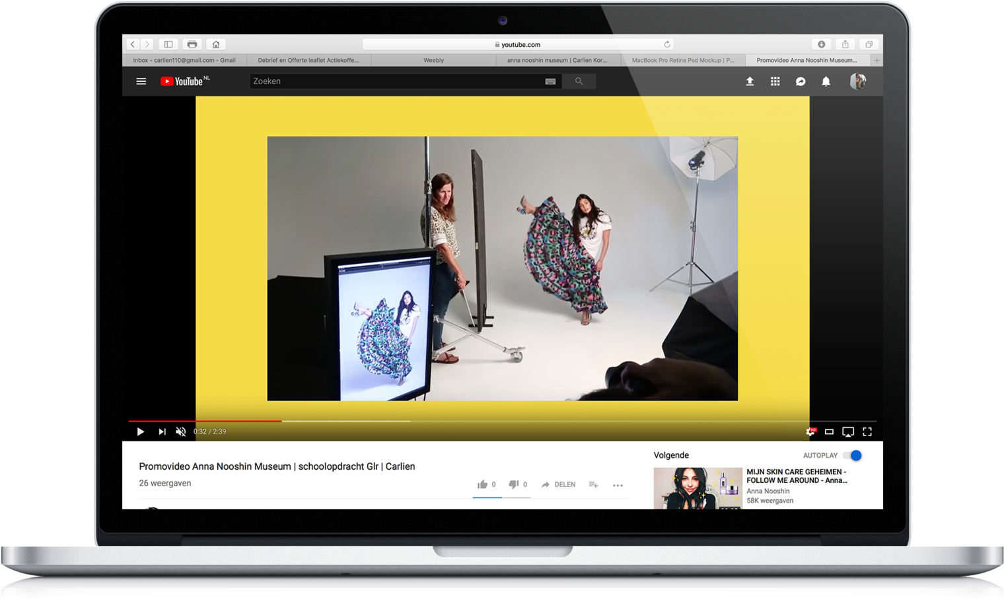1004x599 pixels.
Task: Unmute the video audio
Action: coord(180,431)
